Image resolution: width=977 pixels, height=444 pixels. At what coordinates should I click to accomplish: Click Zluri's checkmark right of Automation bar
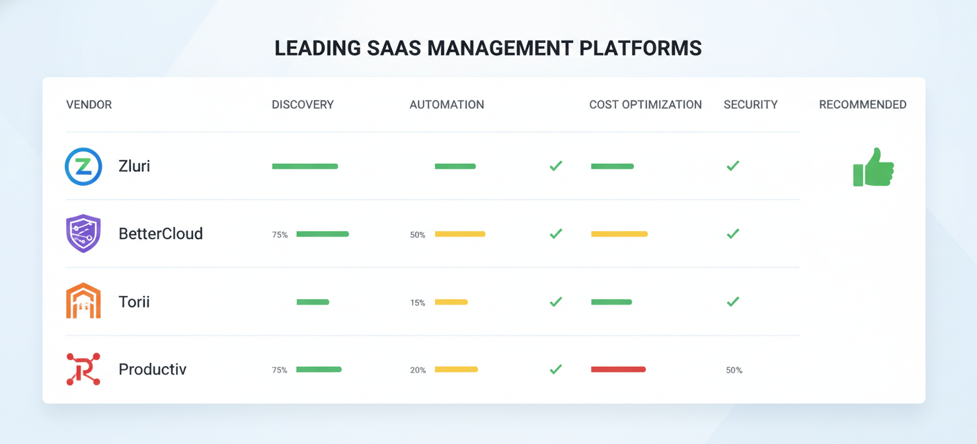coord(556,166)
